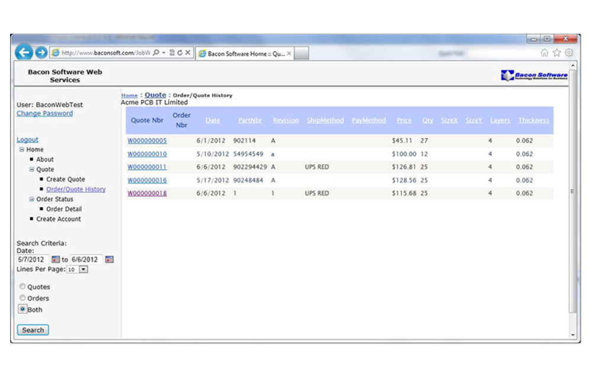Click the Quote breadcrumb link

[155, 95]
